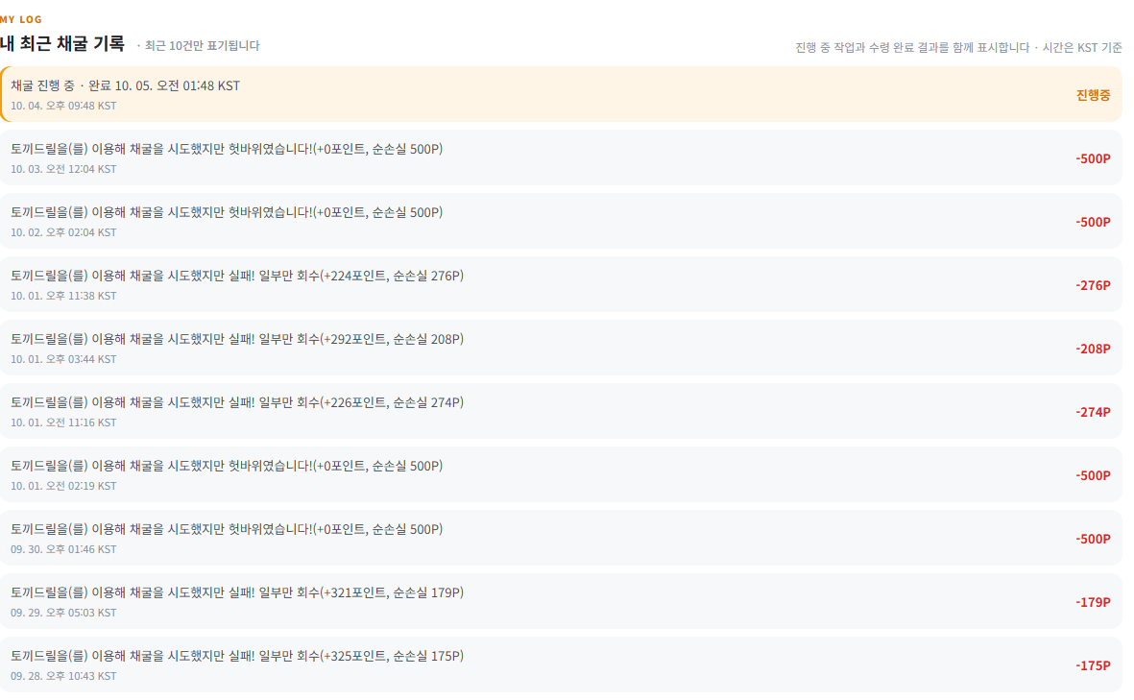Click -500P in the 10. 03. entry
Screen dimensions: 1134x700
pos(1093,158)
